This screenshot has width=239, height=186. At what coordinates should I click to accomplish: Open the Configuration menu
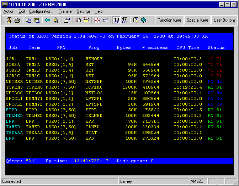click(42, 11)
